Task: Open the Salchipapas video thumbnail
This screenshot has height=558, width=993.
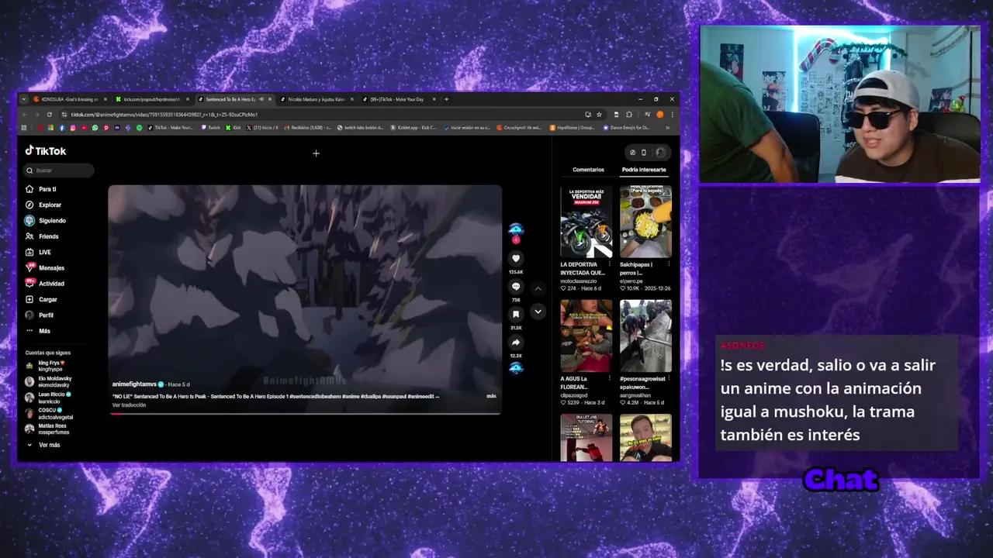Action: tap(645, 222)
